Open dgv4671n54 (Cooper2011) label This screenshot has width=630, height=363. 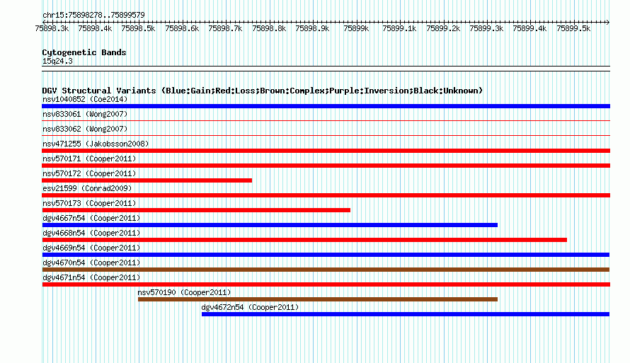91,277
